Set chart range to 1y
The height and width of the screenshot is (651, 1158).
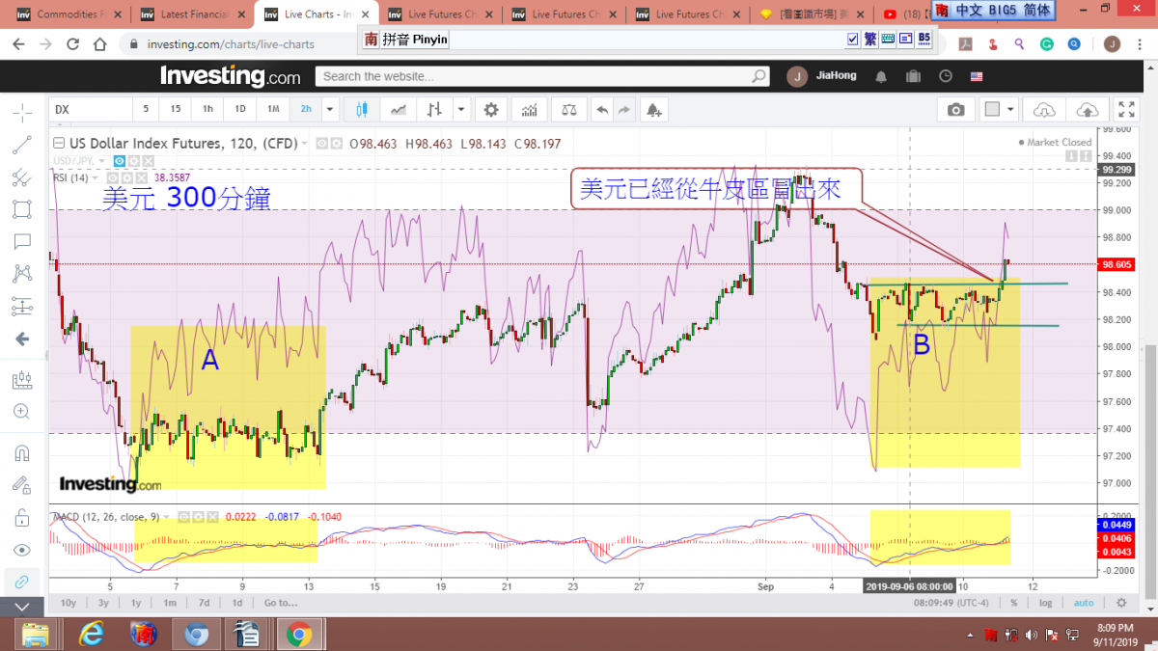click(x=136, y=603)
